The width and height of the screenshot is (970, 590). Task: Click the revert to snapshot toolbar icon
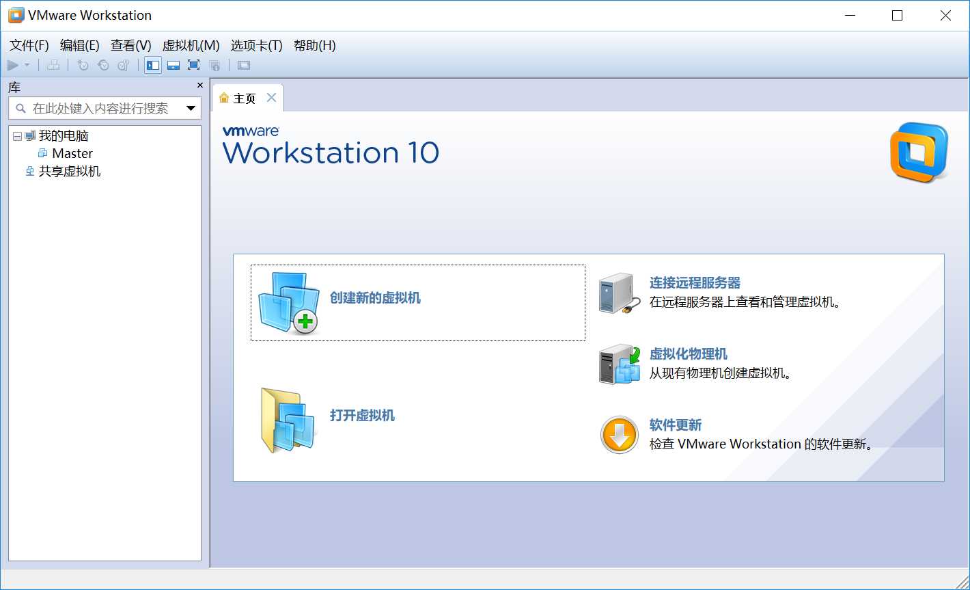pyautogui.click(x=104, y=65)
